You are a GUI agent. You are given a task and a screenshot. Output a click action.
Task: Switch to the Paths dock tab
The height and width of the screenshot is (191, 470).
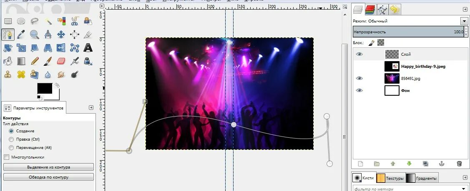point(382,10)
